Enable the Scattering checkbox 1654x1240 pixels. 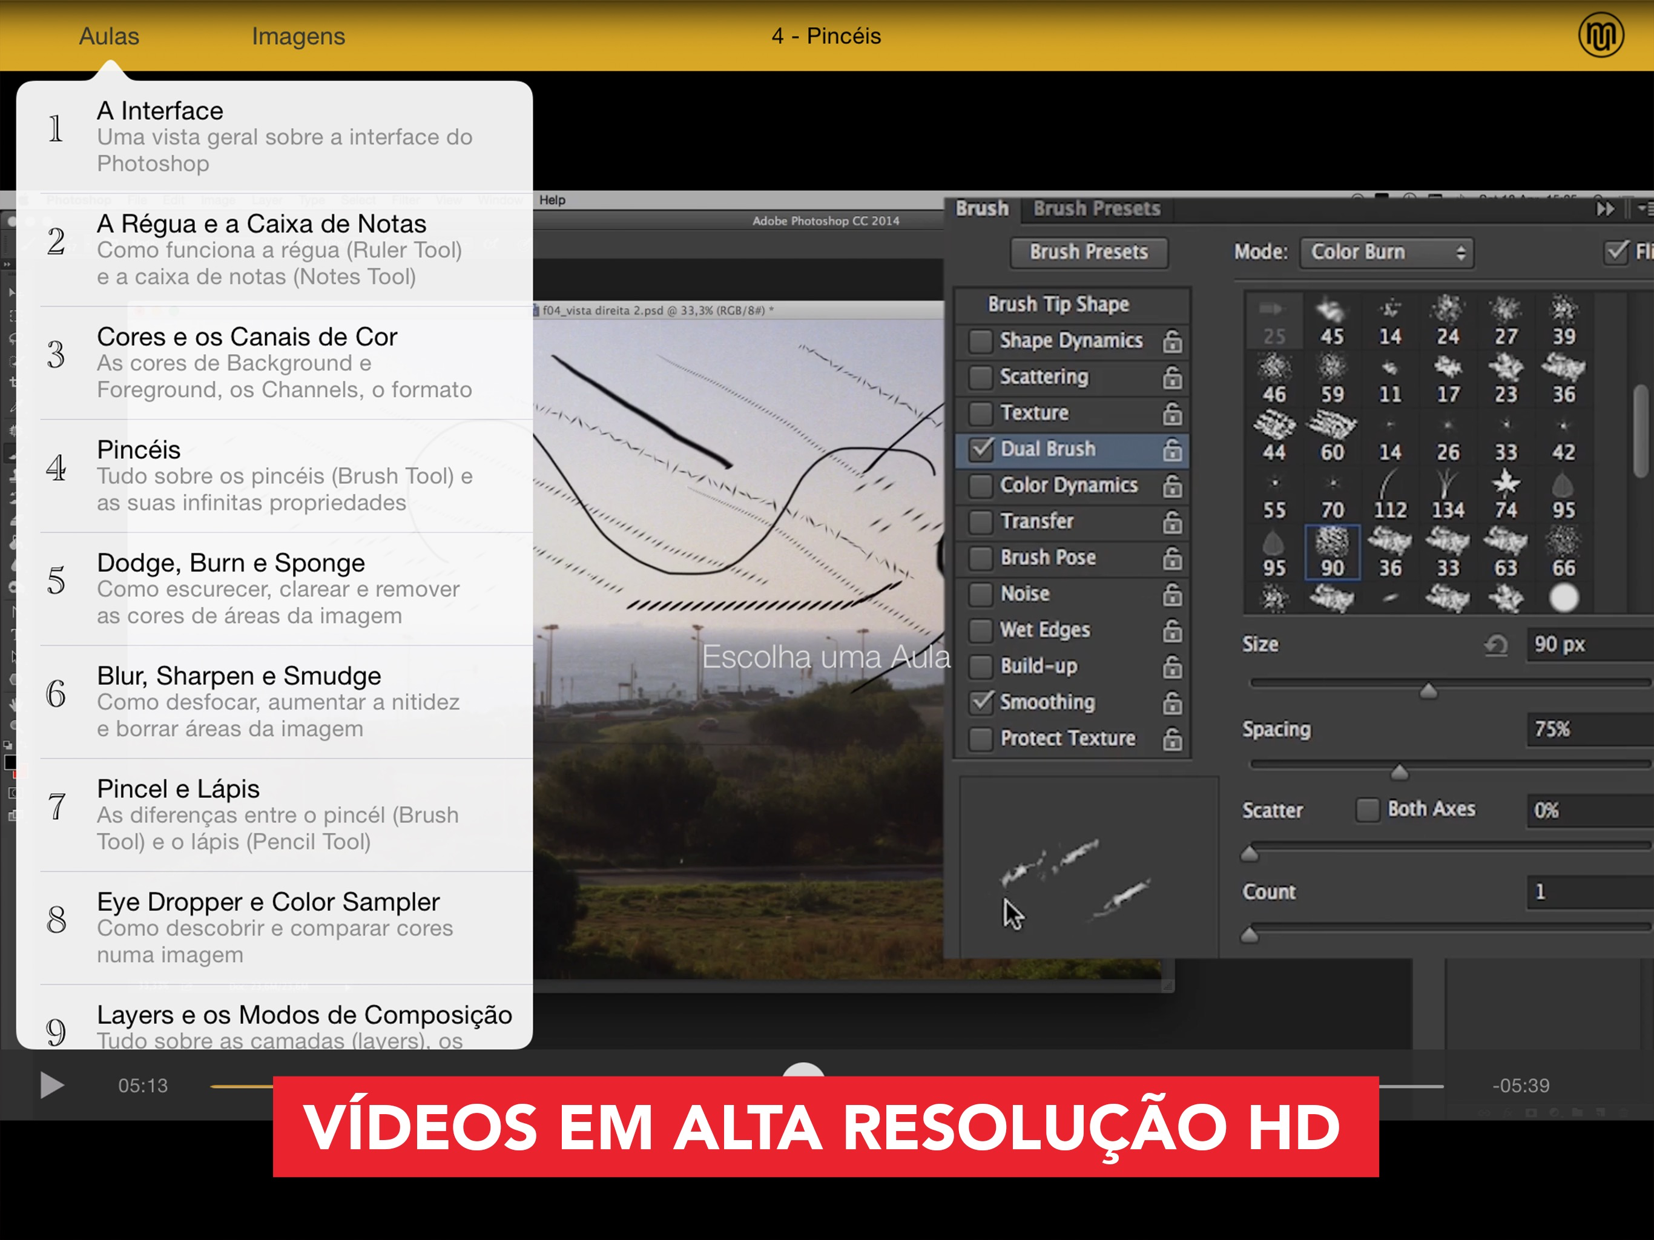980,377
